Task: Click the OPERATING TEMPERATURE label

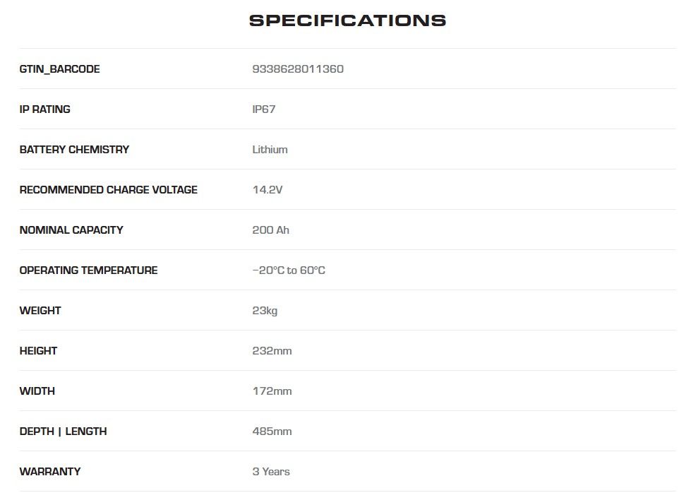Action: click(88, 270)
